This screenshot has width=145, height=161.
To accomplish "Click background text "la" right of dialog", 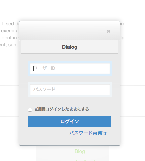I will pos(122,38).
